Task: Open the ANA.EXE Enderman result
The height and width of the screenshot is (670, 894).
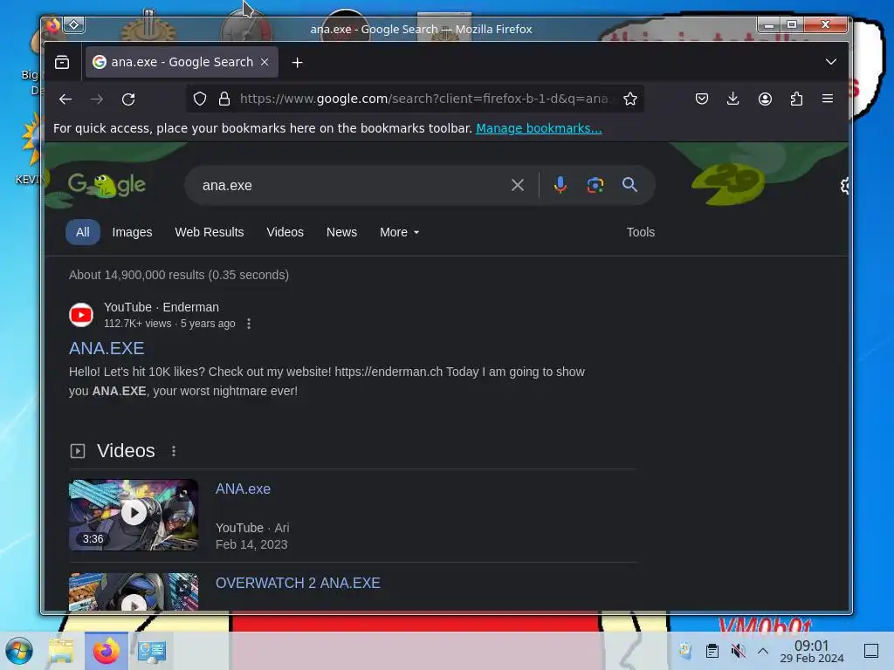Action: pyautogui.click(x=107, y=348)
